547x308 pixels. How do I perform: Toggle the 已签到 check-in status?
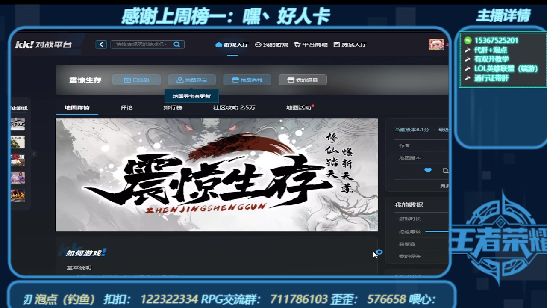(x=136, y=80)
